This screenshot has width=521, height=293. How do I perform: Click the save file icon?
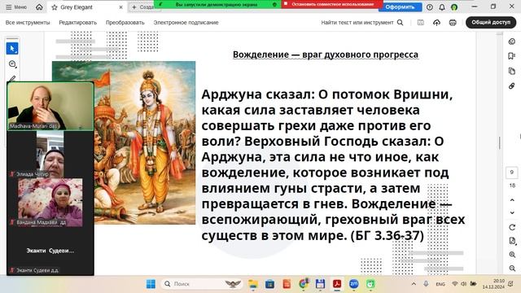(420, 23)
